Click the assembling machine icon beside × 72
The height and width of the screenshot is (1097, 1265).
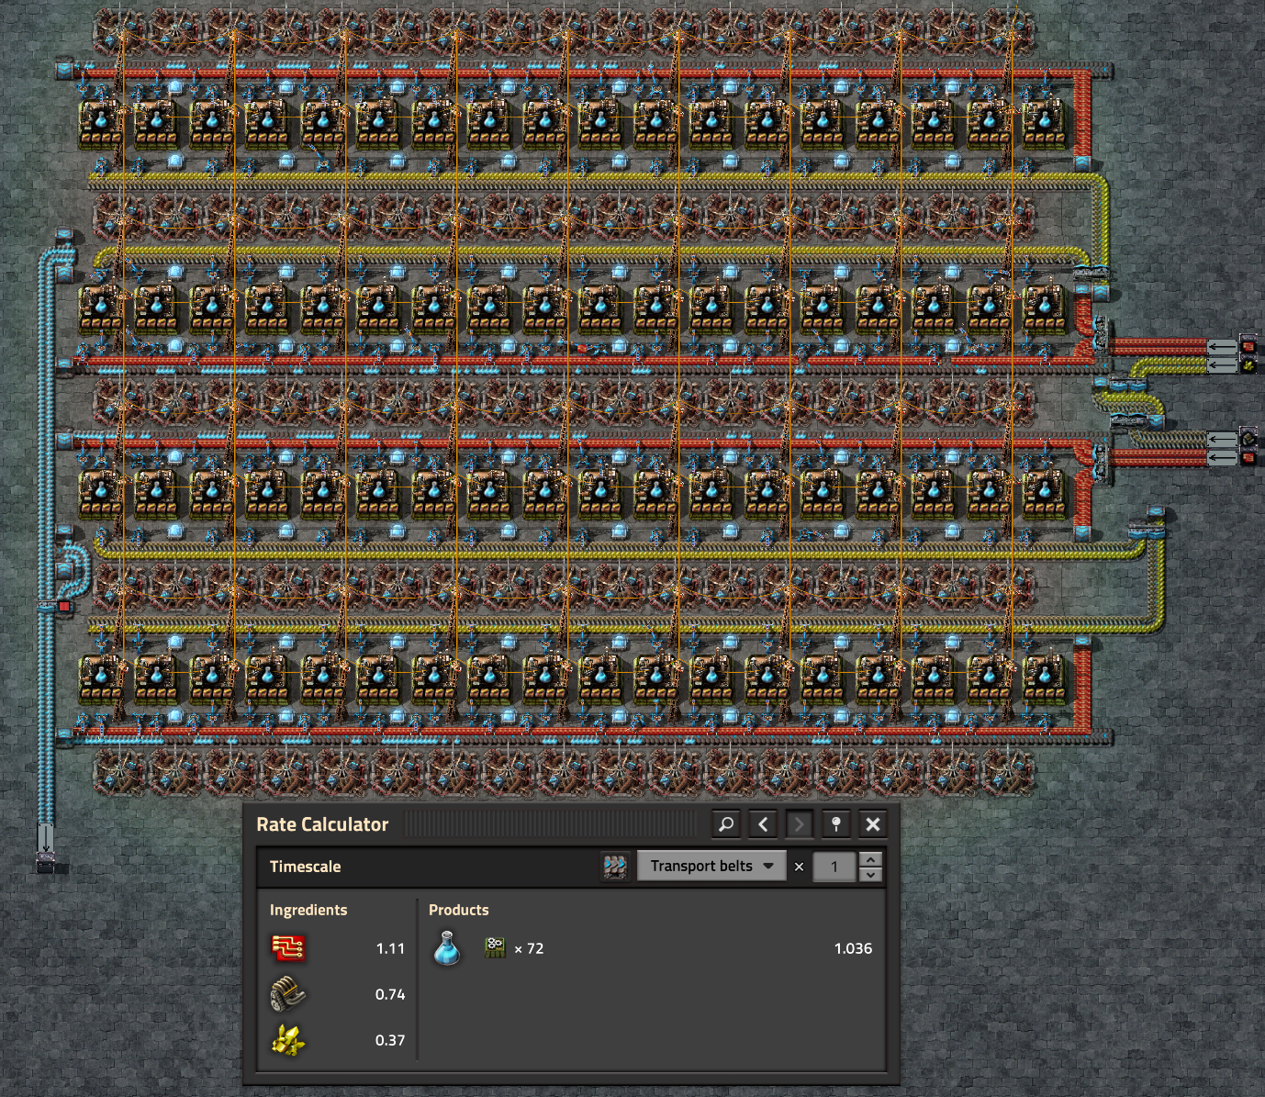click(495, 947)
